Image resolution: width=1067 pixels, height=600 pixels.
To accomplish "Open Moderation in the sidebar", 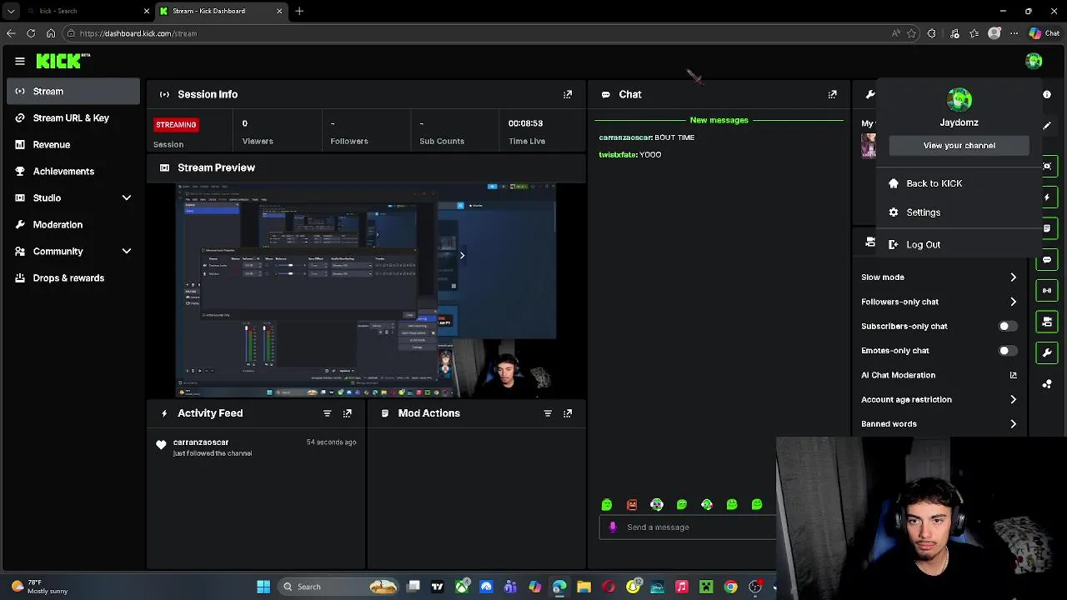I will tap(73, 224).
